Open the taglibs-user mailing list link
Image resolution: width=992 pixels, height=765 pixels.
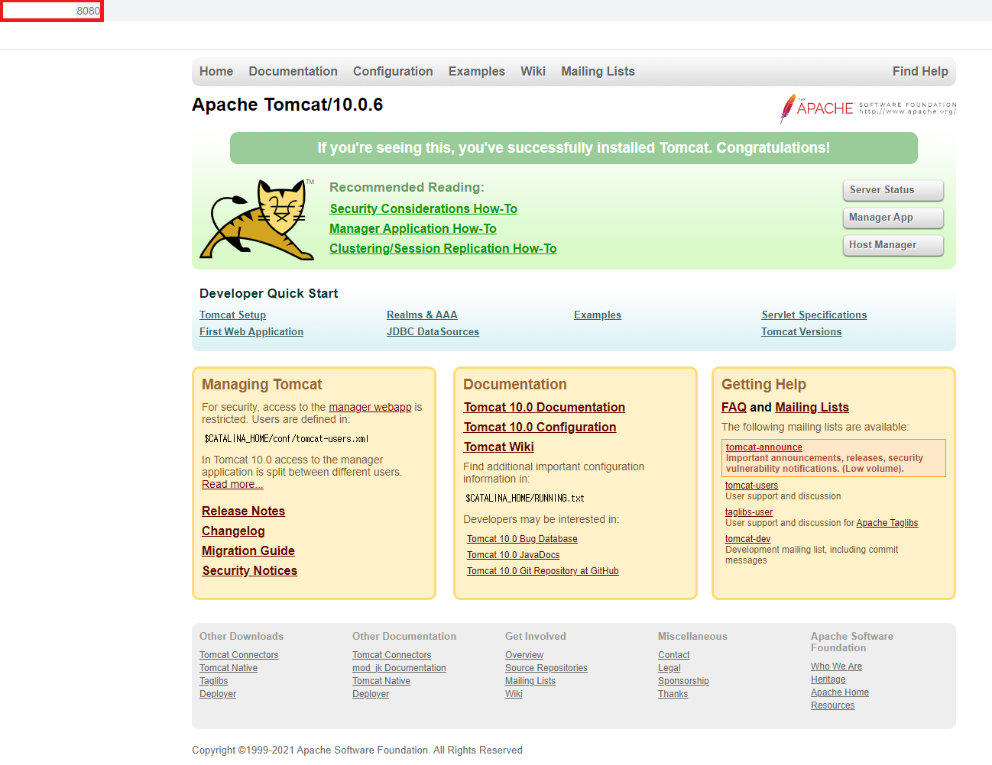(x=748, y=512)
